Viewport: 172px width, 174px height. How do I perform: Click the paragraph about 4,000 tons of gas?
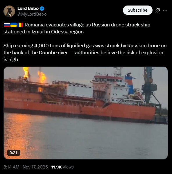tap(85, 53)
